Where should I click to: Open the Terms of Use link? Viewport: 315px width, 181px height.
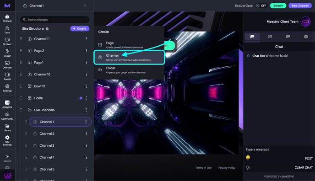[203, 168]
